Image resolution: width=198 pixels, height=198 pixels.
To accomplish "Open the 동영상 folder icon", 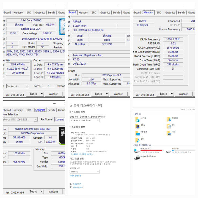I will [x=137, y=126].
